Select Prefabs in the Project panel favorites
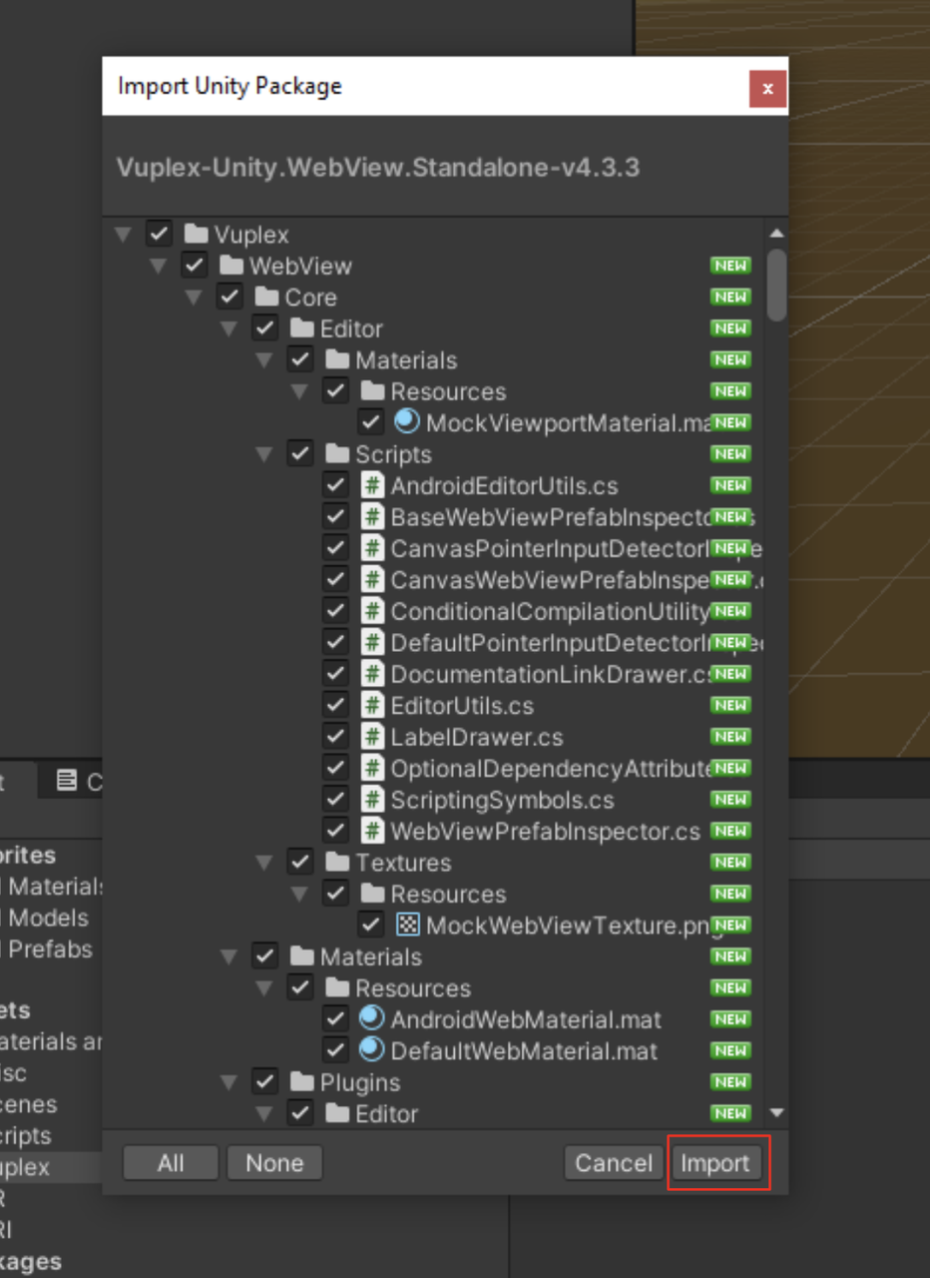 [50, 949]
